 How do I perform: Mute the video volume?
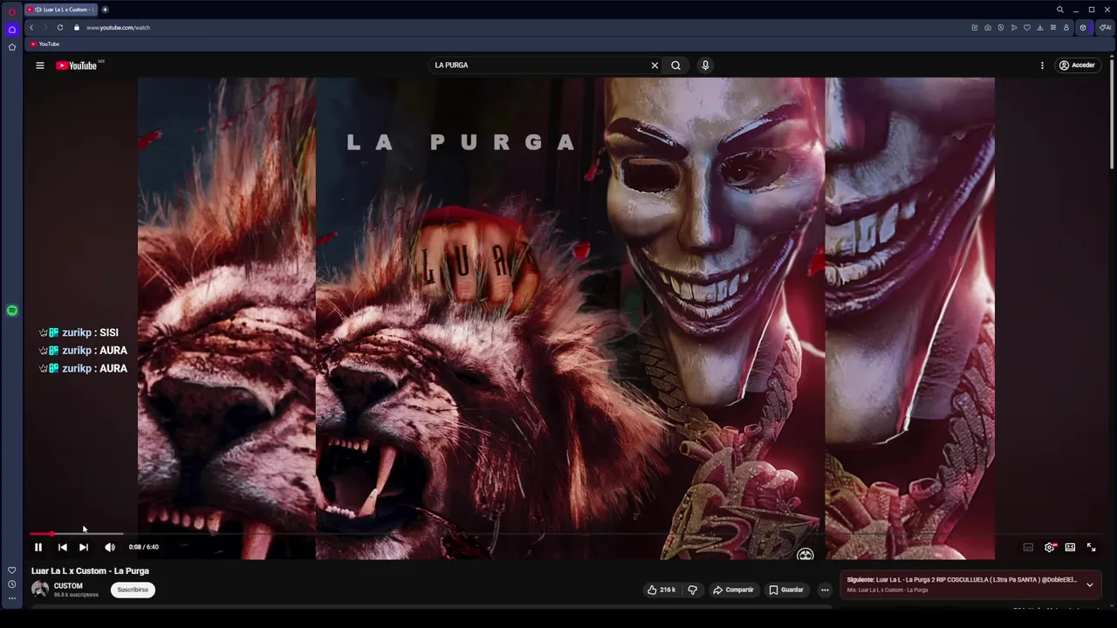(x=110, y=547)
